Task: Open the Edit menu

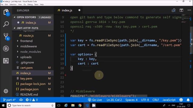Action: tap(6, 4)
